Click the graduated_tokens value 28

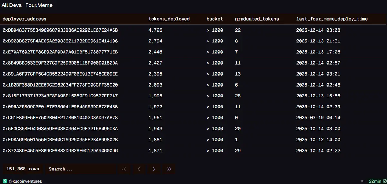tap(238, 96)
